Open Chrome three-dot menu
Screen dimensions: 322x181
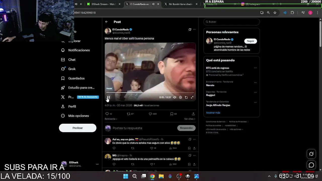point(317,13)
